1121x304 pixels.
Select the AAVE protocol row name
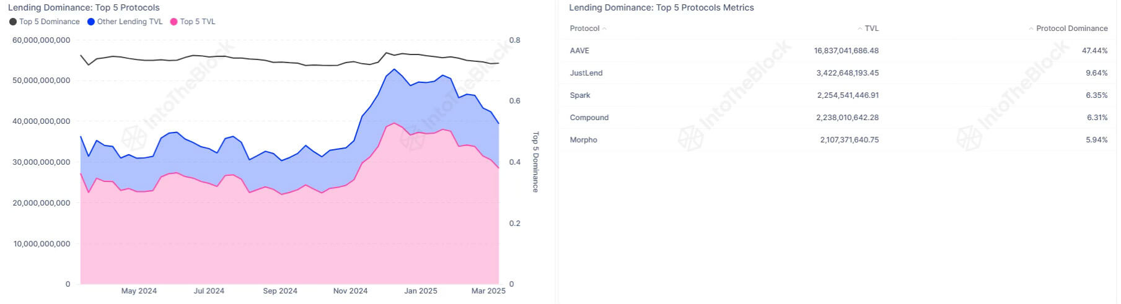click(579, 51)
